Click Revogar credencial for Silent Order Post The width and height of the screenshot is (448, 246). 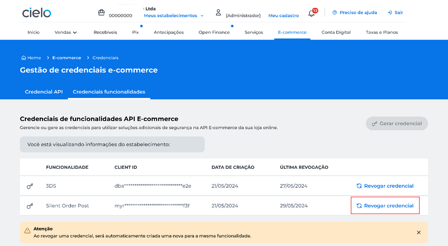(385, 206)
